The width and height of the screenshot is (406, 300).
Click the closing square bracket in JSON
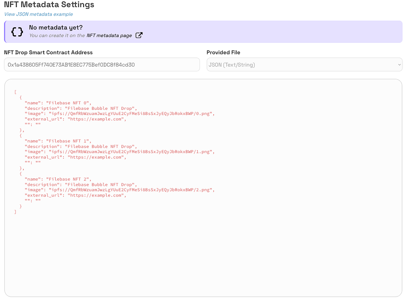point(15,212)
